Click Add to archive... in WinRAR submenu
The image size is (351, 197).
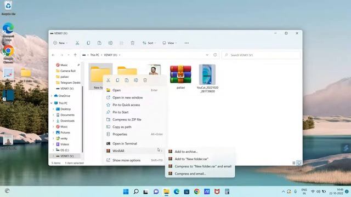(200, 152)
